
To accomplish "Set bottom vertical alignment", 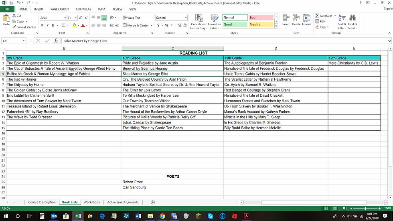I will (104, 18).
